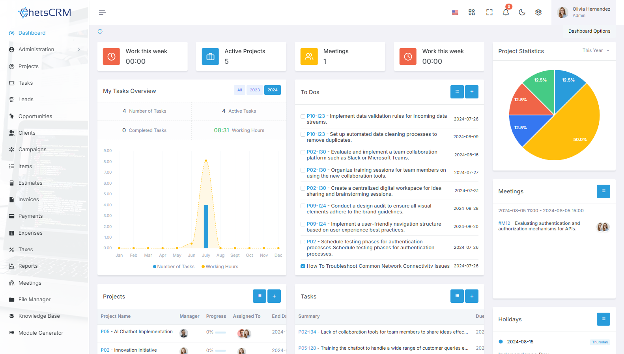This screenshot has height=354, width=624.
Task: Open the notifications bell icon
Action: pyautogui.click(x=506, y=12)
